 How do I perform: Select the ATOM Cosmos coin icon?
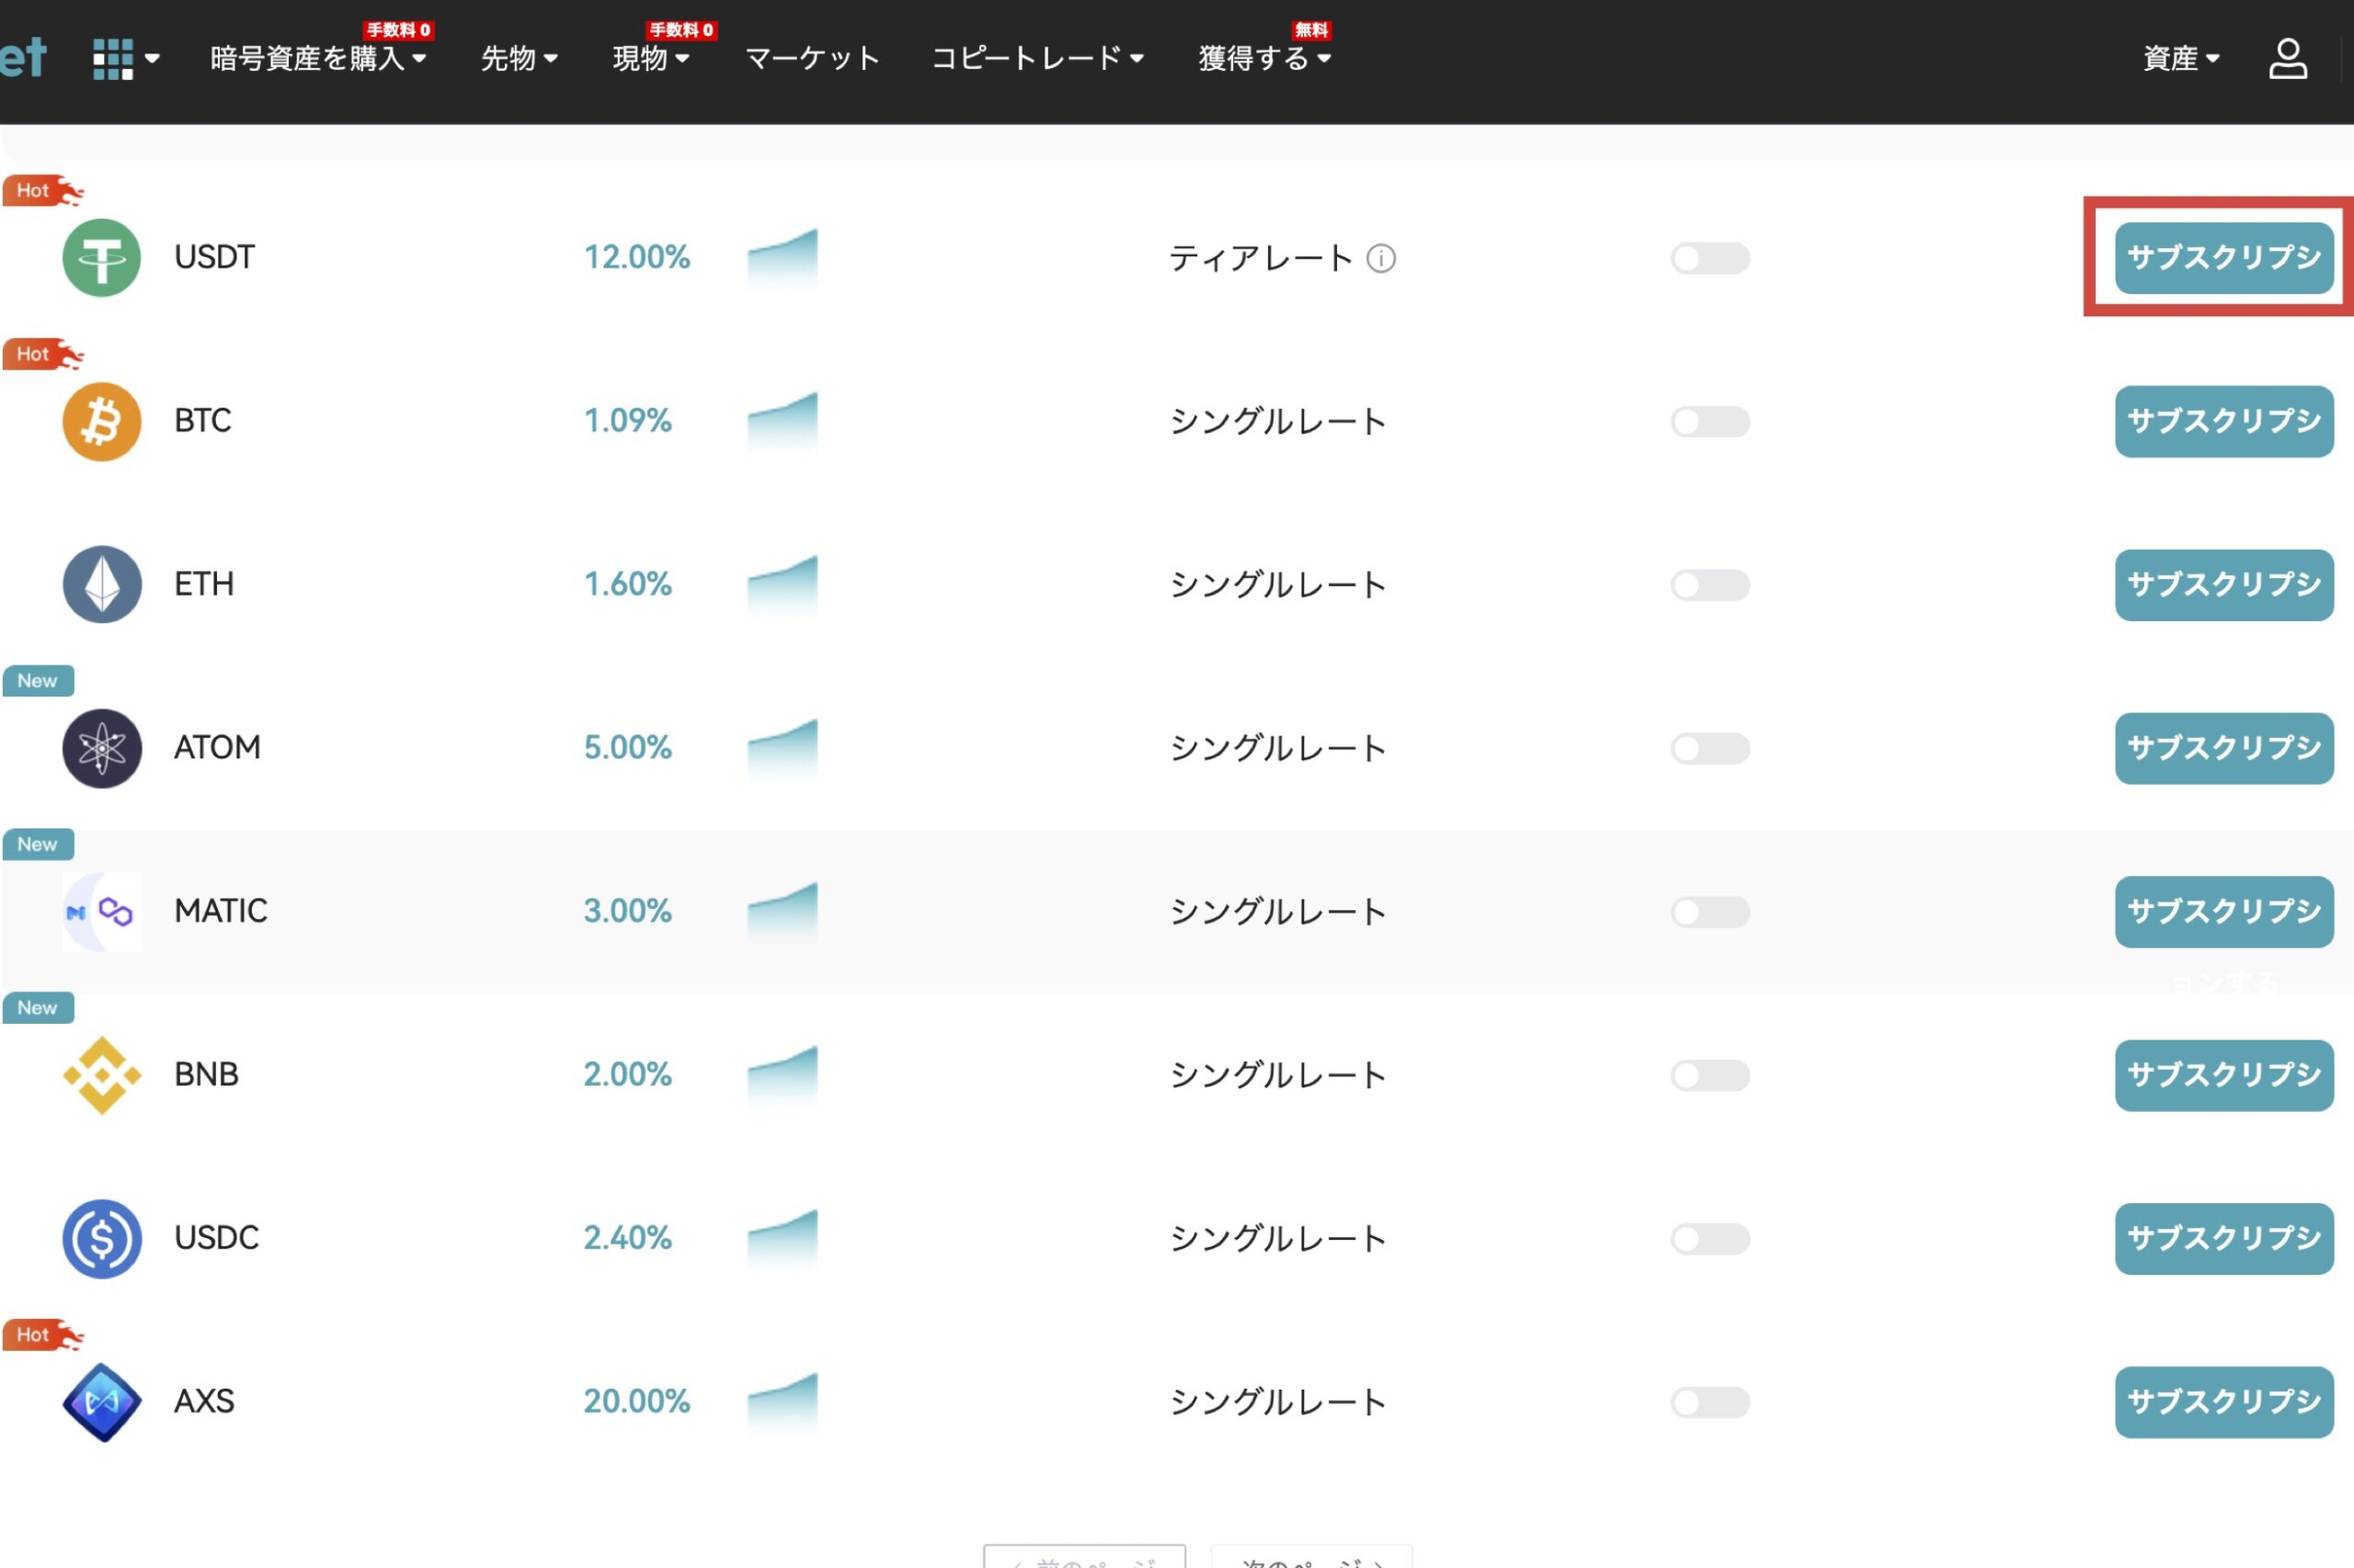(x=101, y=748)
